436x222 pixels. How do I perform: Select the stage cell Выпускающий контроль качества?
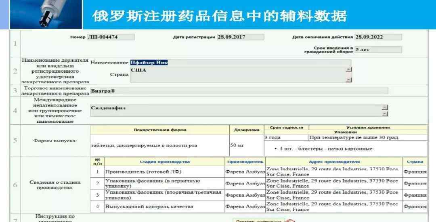coord(165,207)
